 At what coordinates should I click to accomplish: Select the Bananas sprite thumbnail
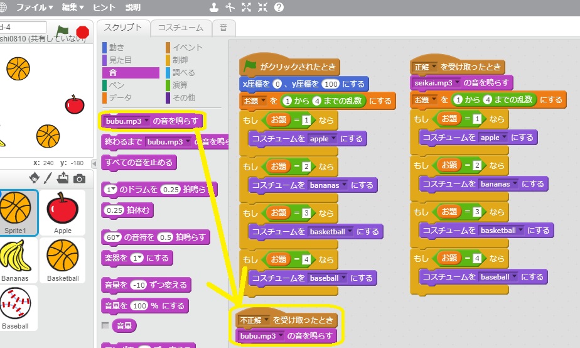point(18,261)
